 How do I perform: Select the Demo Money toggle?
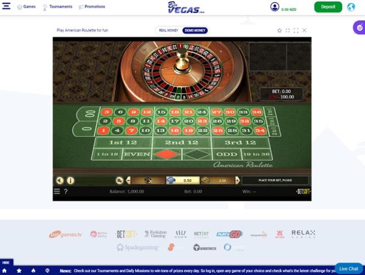(195, 30)
